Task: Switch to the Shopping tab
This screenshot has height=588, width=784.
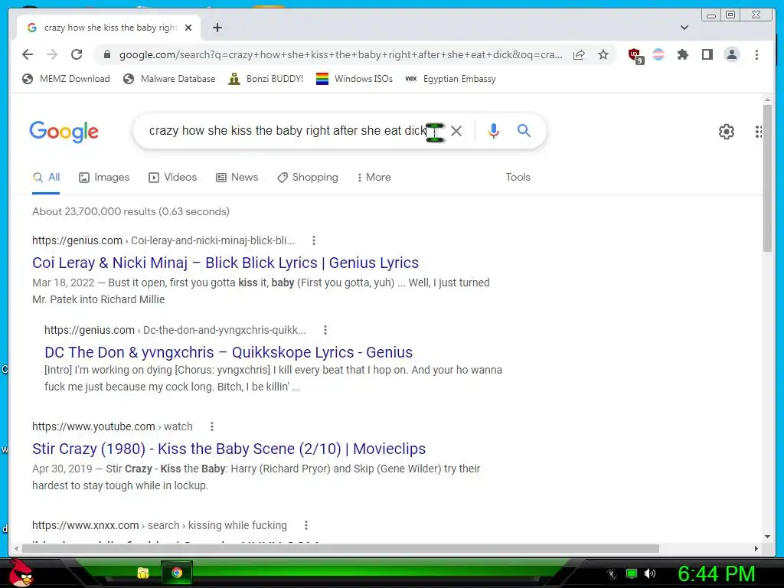Action: (x=308, y=178)
